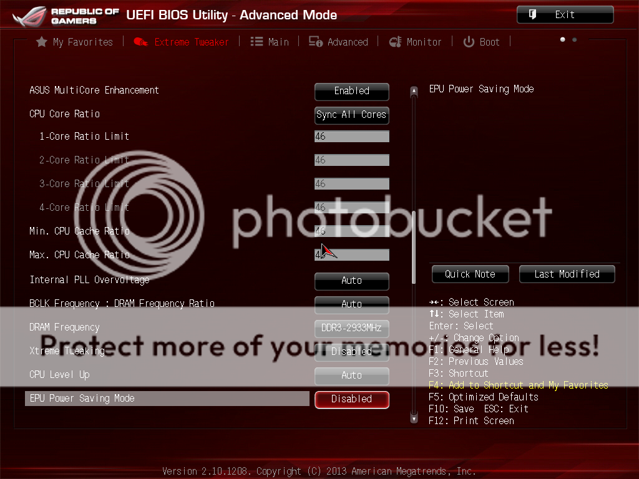Open the Quick Note button
Screen dimensions: 639x479
[470, 274]
